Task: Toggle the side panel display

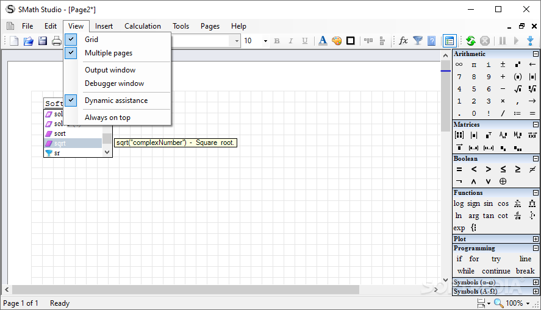Action: [x=450, y=41]
